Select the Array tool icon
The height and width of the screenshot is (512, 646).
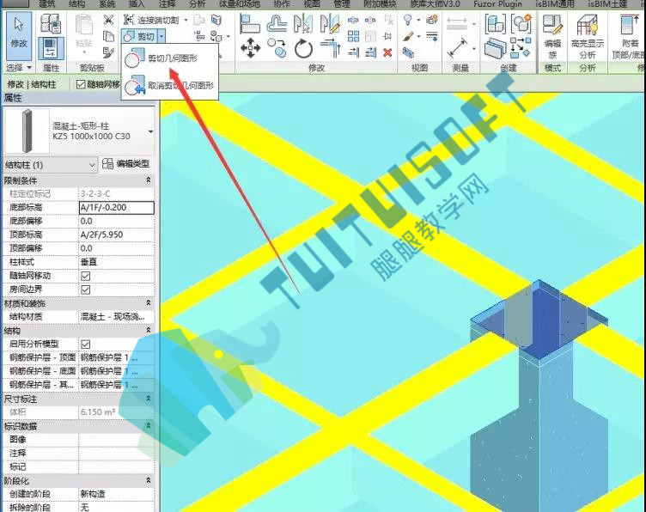coord(353,36)
